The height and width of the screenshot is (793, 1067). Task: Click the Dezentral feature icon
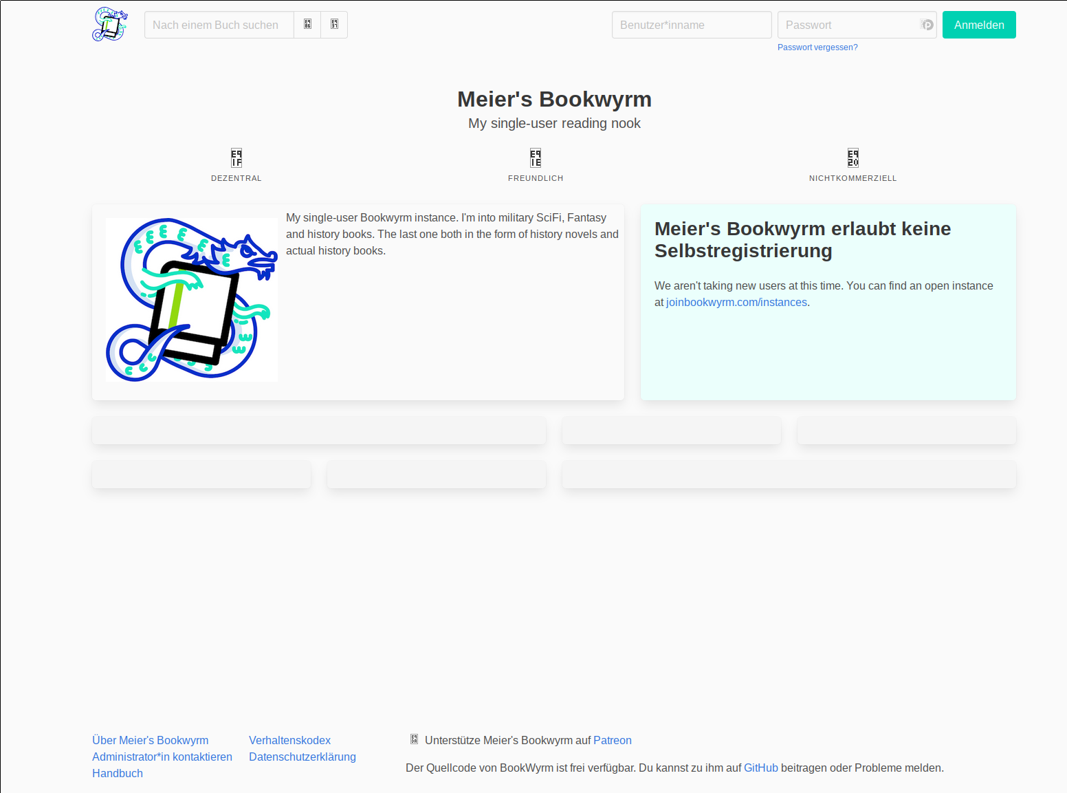[236, 157]
